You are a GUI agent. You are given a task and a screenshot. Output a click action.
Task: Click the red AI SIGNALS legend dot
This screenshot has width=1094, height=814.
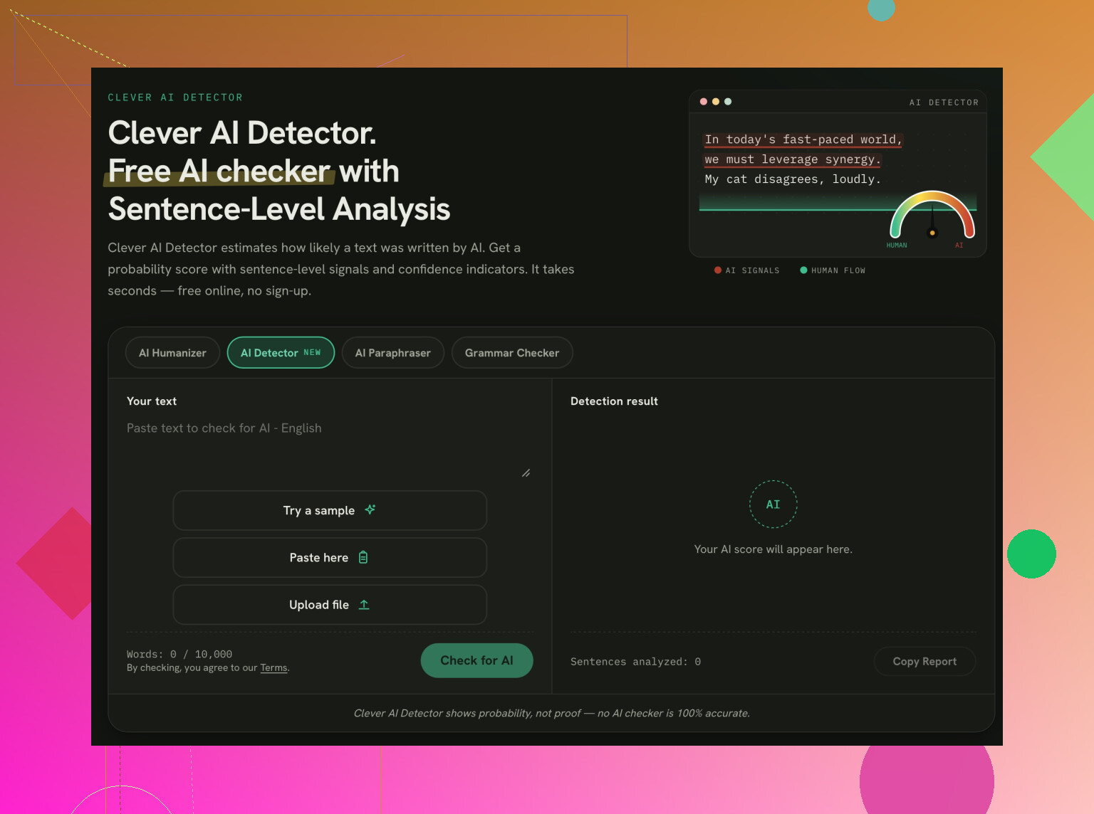pyautogui.click(x=718, y=270)
